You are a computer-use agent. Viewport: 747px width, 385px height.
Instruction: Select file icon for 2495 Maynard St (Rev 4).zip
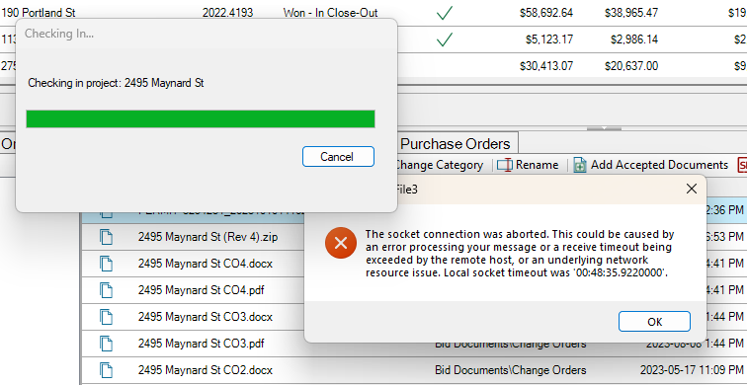coord(107,237)
